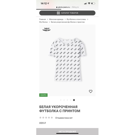
Task: Add product to favorites with heart icon
Action: tap(91, 91)
